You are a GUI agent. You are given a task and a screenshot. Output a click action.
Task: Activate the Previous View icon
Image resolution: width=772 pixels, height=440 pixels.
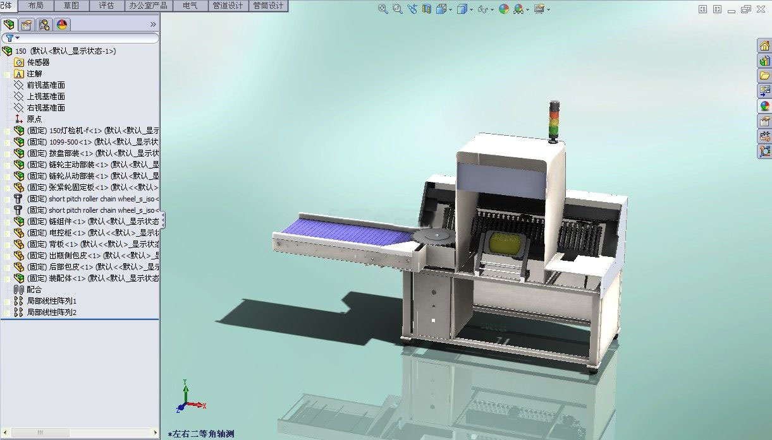coord(412,9)
